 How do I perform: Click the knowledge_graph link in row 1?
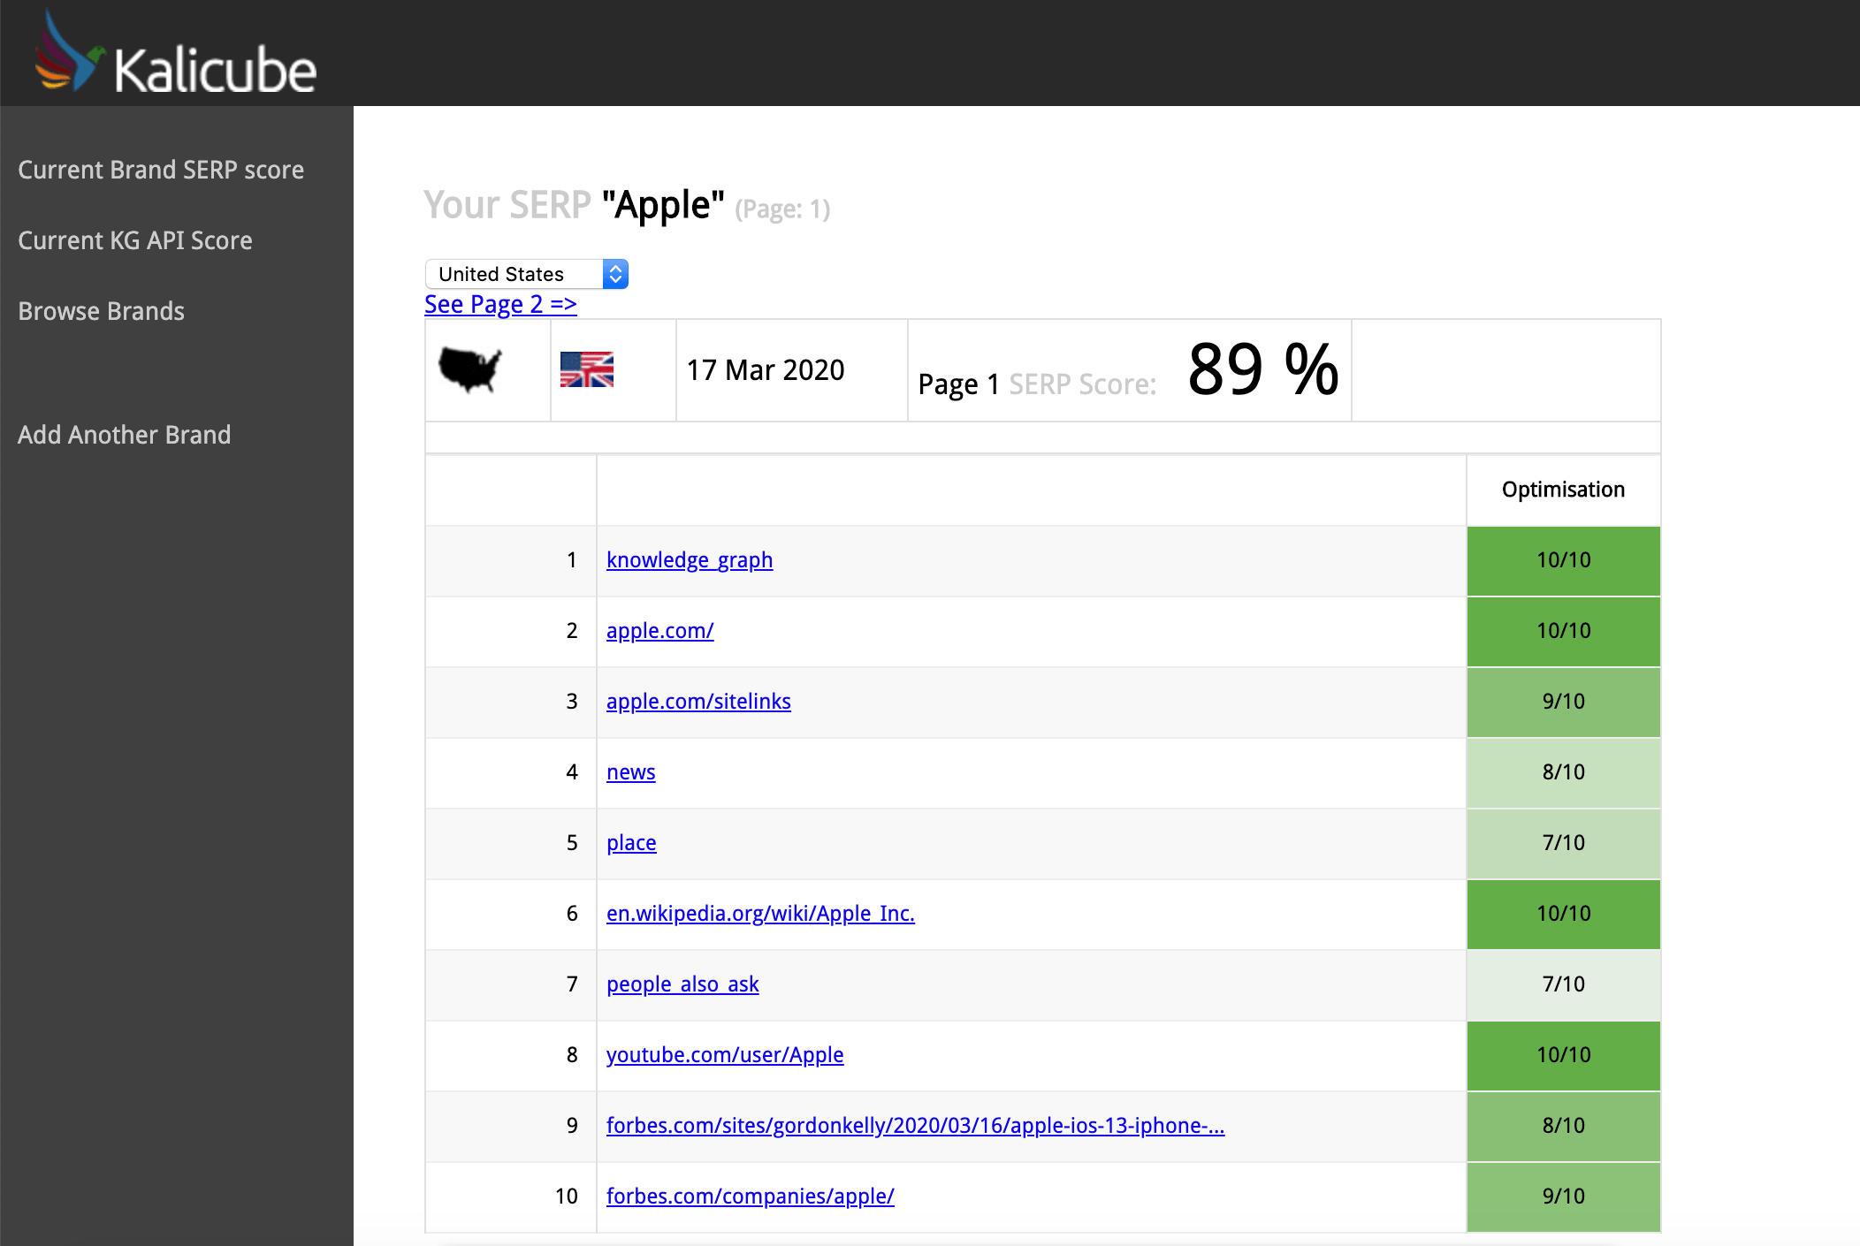pyautogui.click(x=691, y=559)
